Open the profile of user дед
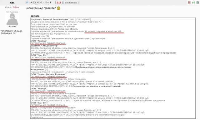200x120 pixels. [12, 2]
